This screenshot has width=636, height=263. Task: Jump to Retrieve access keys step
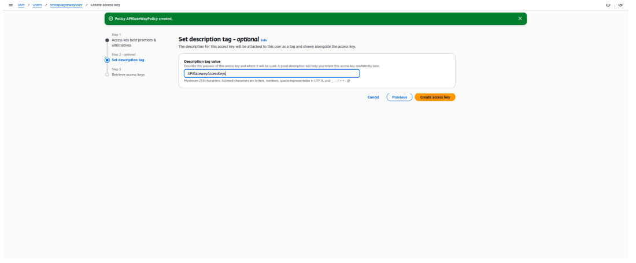point(128,74)
